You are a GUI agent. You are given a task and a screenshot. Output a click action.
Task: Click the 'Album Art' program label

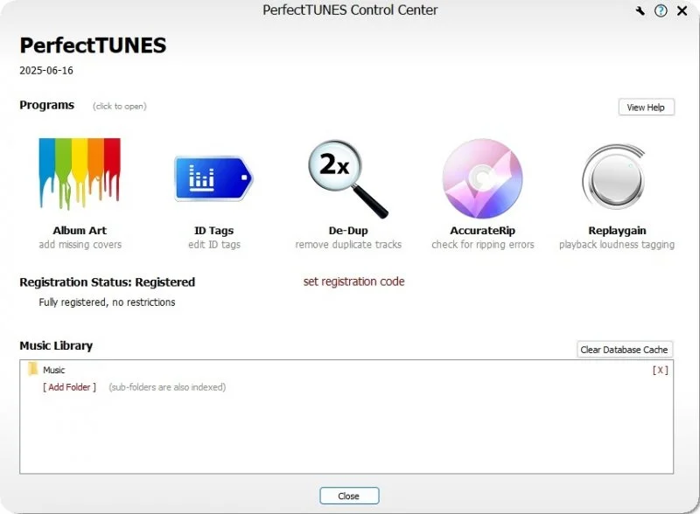click(x=80, y=230)
